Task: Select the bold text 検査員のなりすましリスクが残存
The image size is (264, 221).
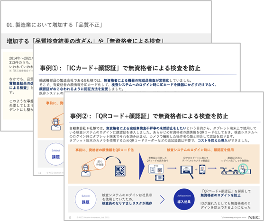Action: [127, 203]
